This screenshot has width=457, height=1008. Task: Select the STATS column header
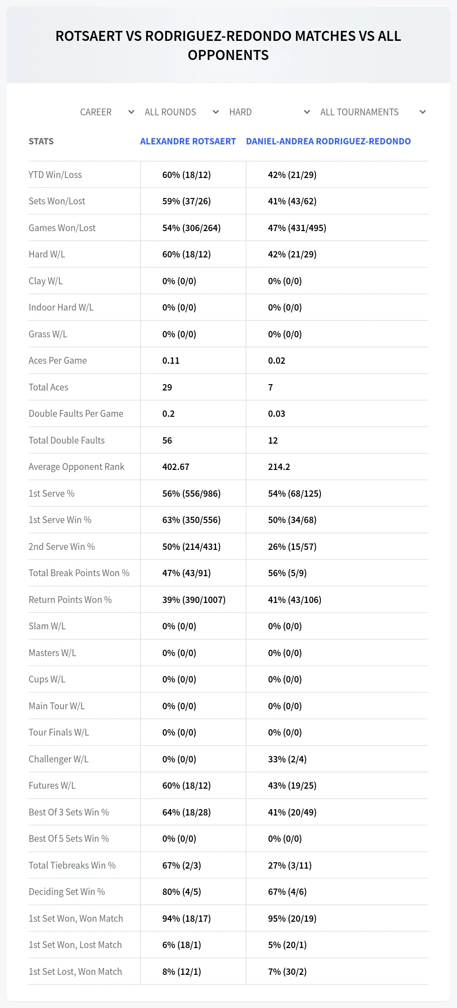[x=41, y=141]
